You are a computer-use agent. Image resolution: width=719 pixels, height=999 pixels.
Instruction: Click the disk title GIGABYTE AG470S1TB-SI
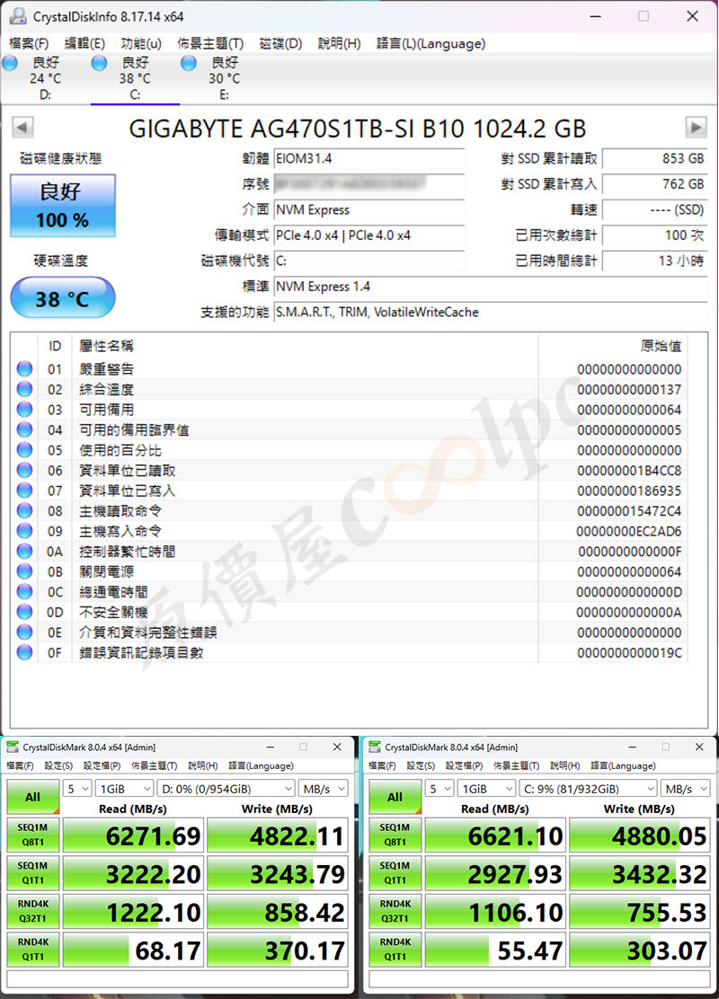(357, 128)
